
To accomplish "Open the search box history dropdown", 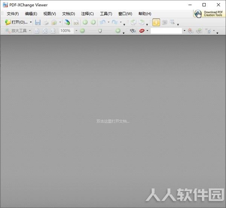I will pos(185,31).
